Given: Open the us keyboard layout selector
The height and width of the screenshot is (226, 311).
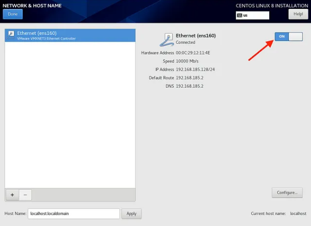Looking at the screenshot, I should point(252,15).
